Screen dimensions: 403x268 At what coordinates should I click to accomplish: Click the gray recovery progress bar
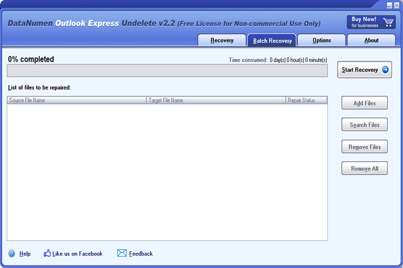167,70
